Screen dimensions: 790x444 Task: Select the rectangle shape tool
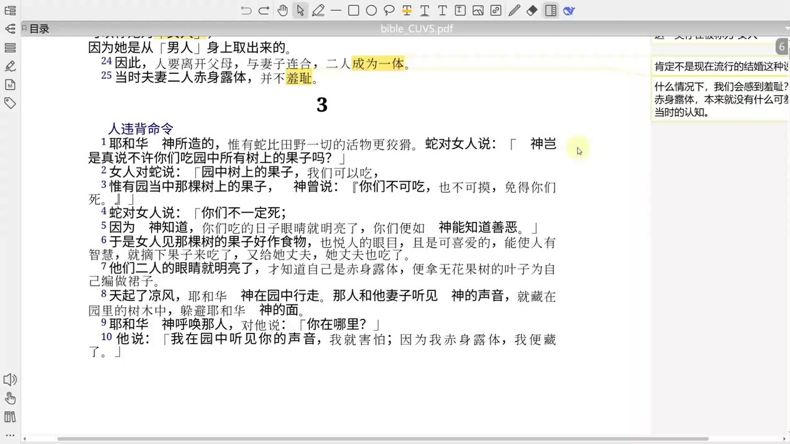pos(353,10)
